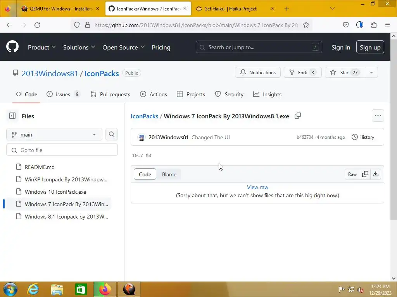Search this repository's files

(112, 134)
